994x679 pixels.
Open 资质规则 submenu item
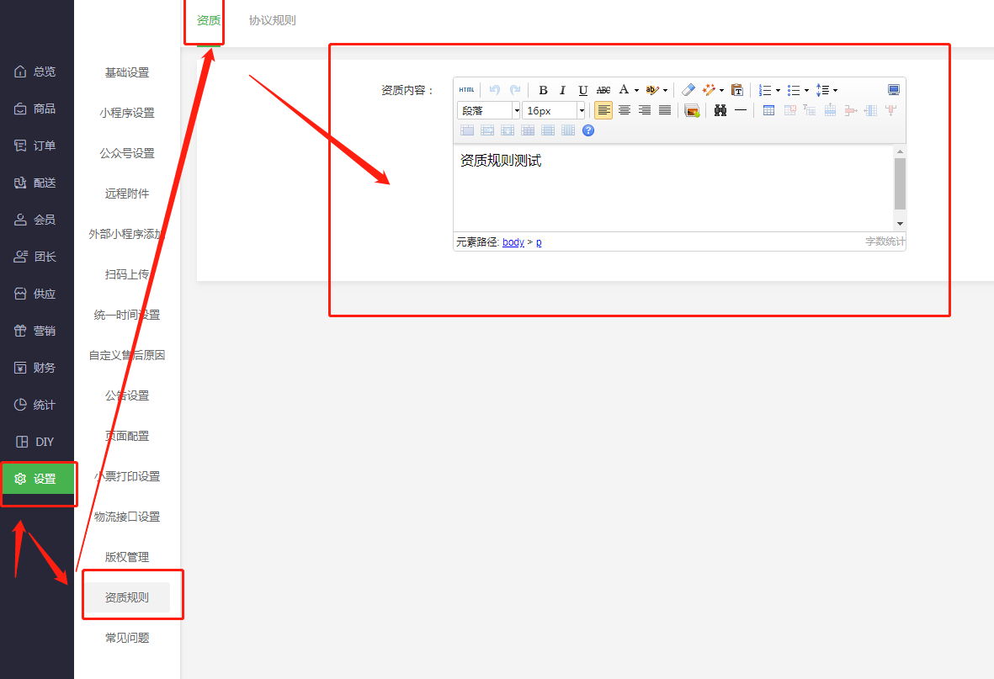(127, 597)
